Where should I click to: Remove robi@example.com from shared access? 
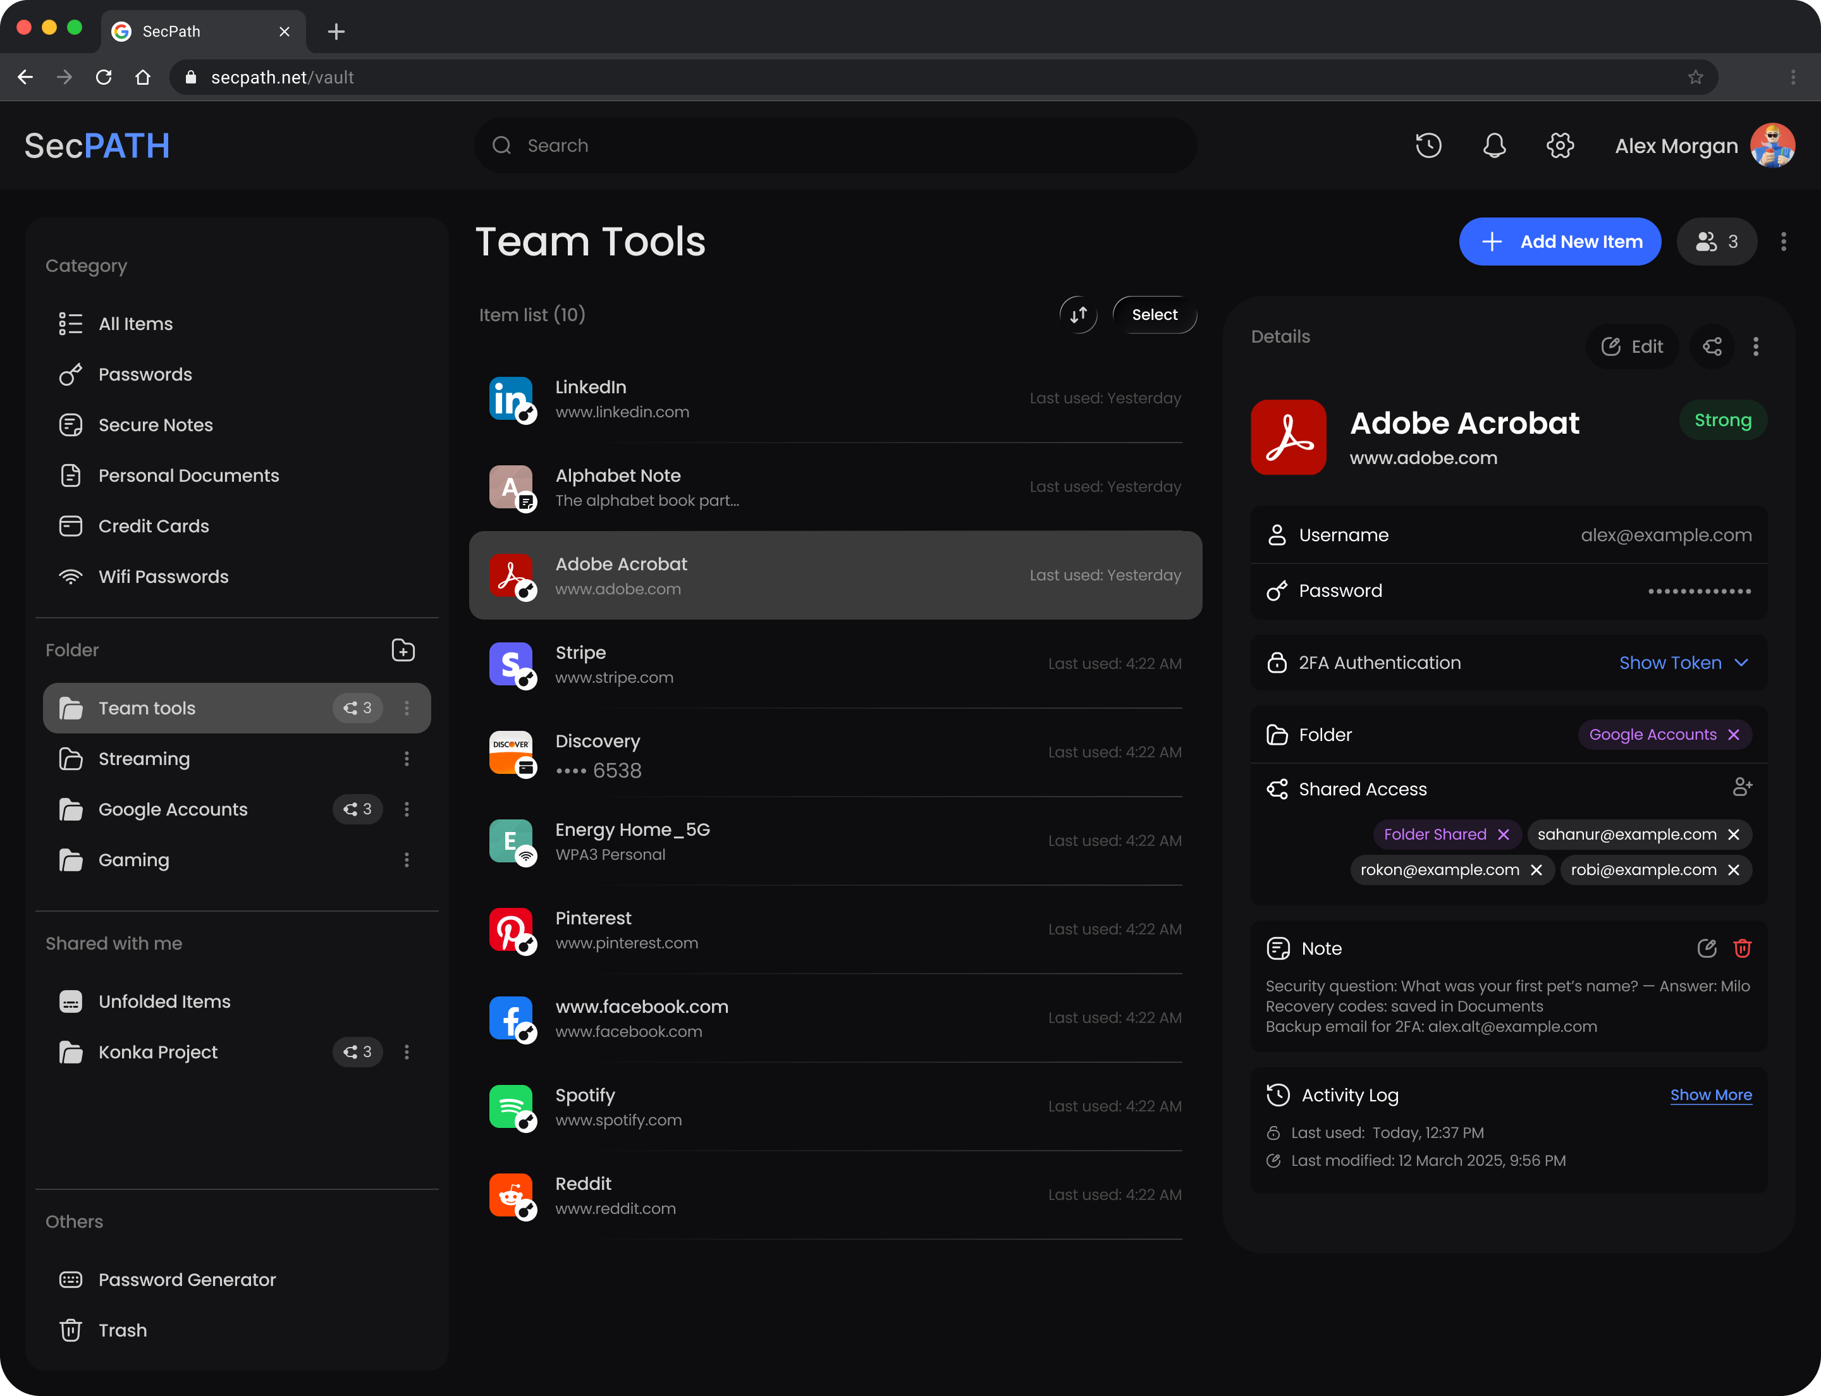click(x=1733, y=870)
